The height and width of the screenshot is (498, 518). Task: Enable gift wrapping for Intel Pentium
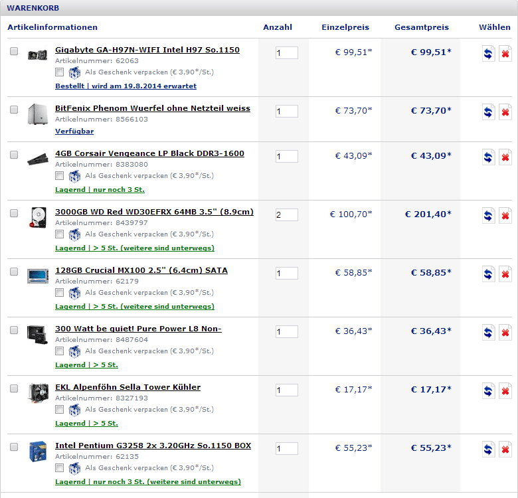pyautogui.click(x=60, y=468)
